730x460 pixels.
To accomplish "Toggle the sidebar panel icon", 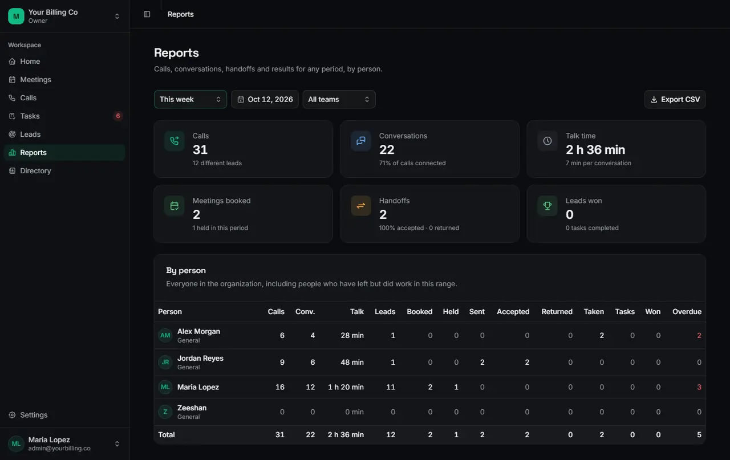I will (147, 14).
